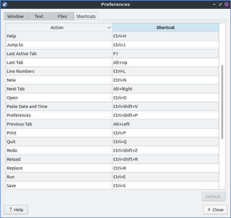Click the Ctrl+Shift+Z shortcut for Redo
This screenshot has height=218, width=231.
(x=165, y=151)
